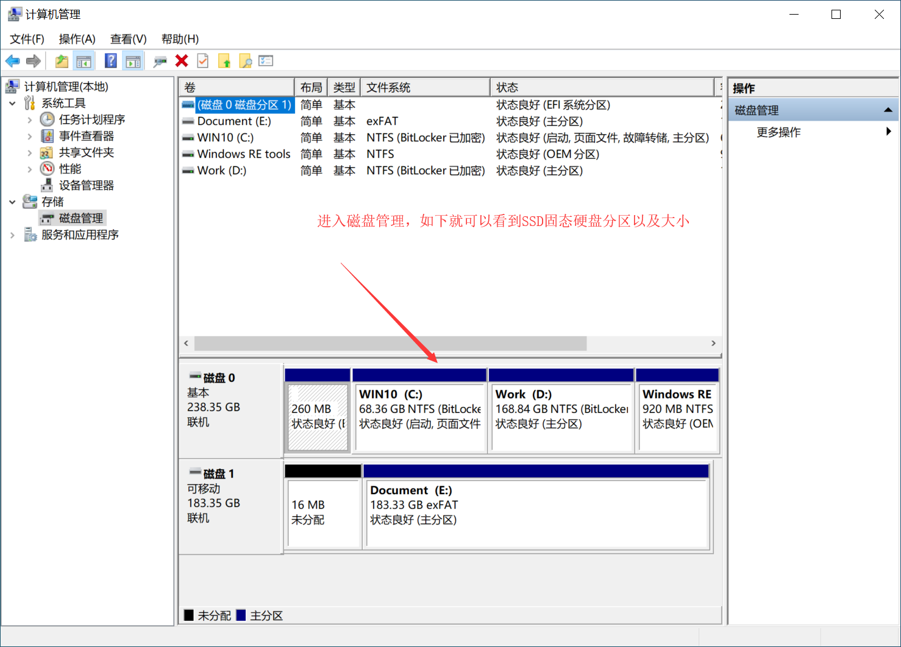Click the disk connect/rescan toolbar icon
Screen dimensions: 901x647
(160, 61)
